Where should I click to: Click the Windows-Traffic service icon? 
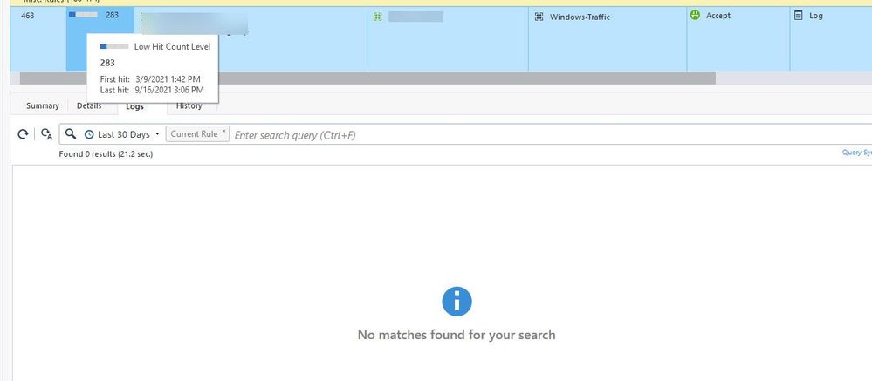point(539,17)
